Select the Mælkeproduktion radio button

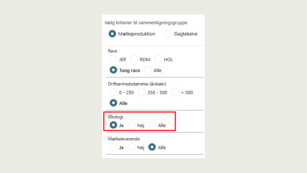pyautogui.click(x=113, y=34)
